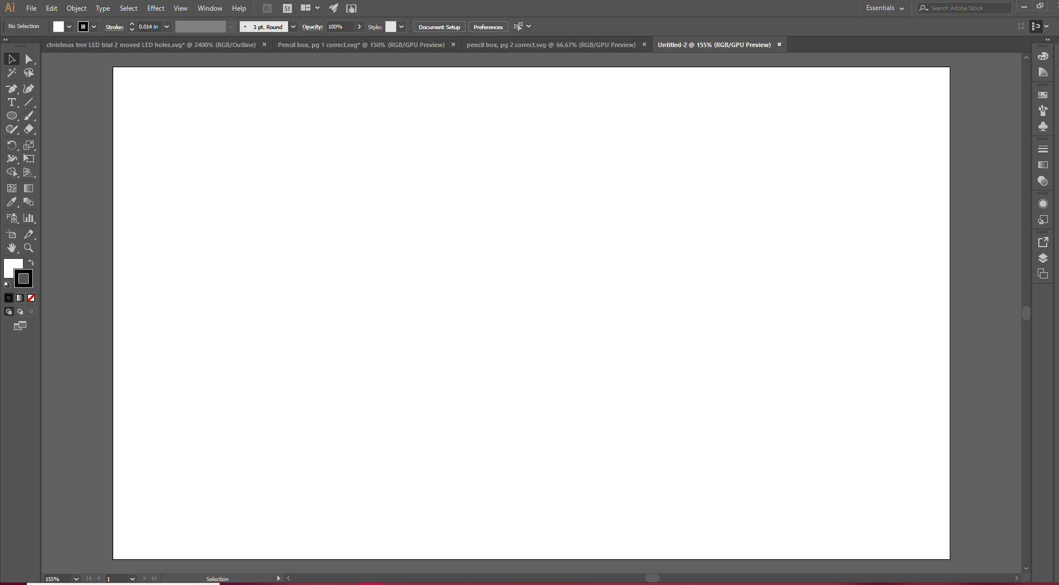Click the Stroke color box in toolbox
Image resolution: width=1059 pixels, height=585 pixels.
[x=24, y=278]
